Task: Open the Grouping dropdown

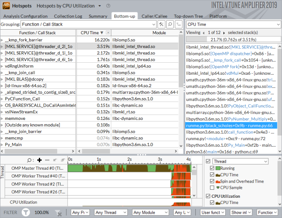Action: (x=153, y=24)
